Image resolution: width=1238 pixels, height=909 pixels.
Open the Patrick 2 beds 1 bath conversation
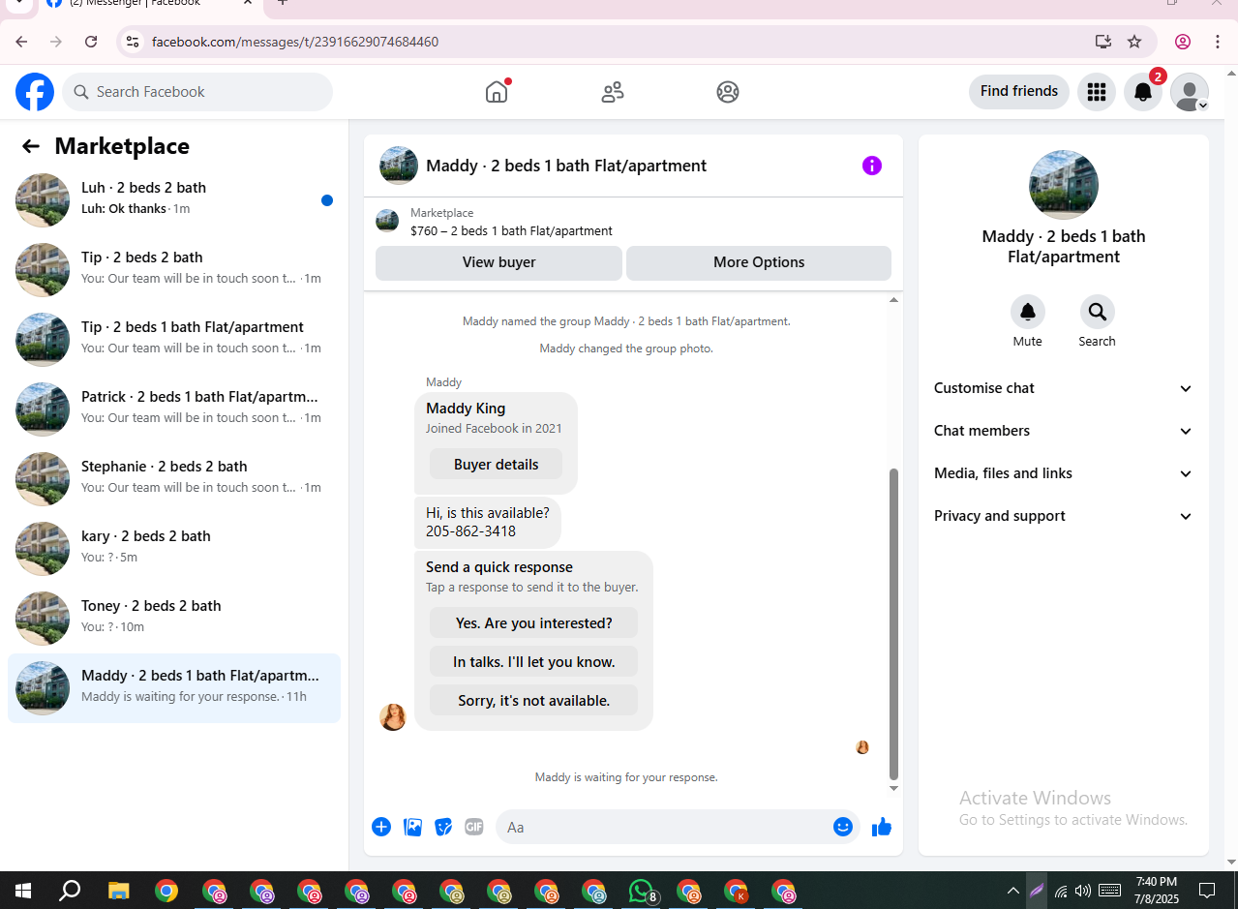click(x=174, y=409)
